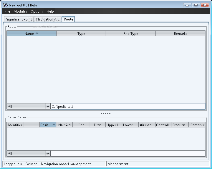Sort Route table by Rnp Type column
The image size is (212, 169).
pyautogui.click(x=131, y=33)
